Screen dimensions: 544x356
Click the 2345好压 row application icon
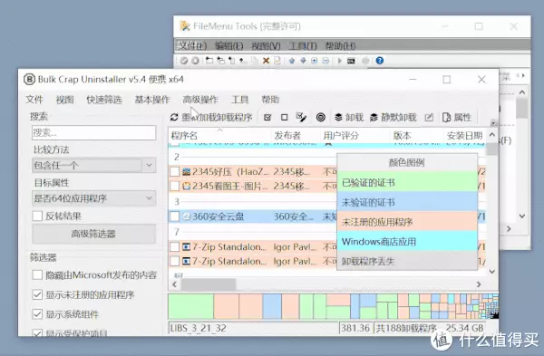pos(186,171)
